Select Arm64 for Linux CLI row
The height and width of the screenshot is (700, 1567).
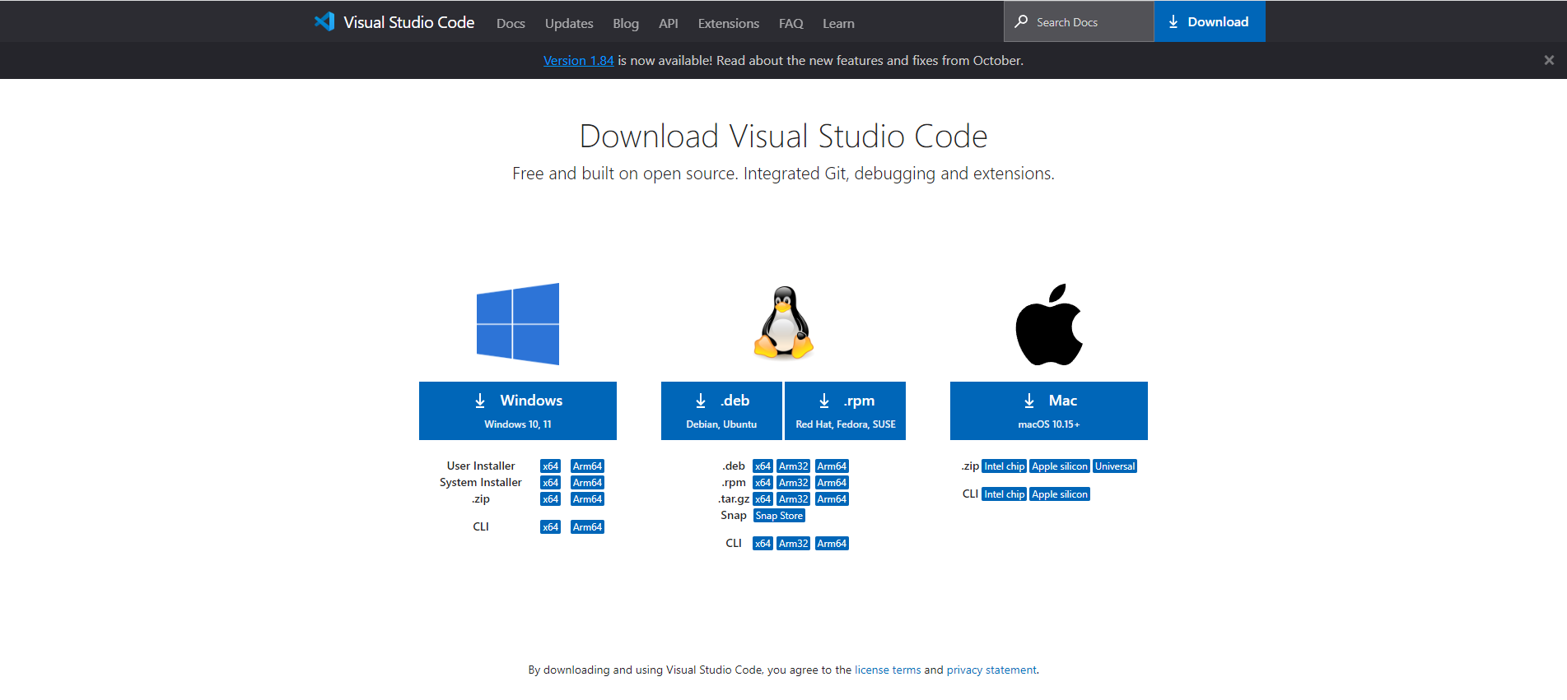[832, 544]
